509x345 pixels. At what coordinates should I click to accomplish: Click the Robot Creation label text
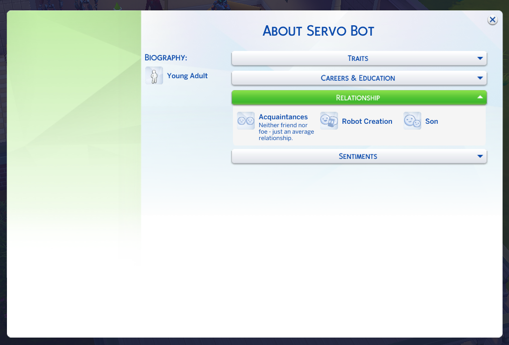click(x=366, y=121)
